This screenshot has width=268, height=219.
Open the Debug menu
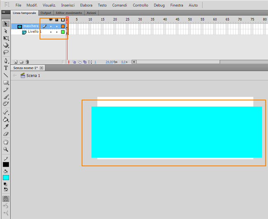pos(159,5)
